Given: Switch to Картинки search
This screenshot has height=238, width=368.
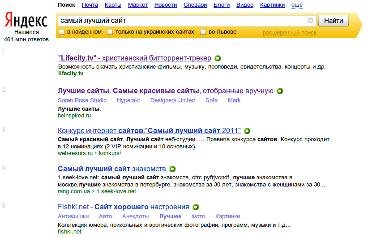Looking at the screenshot, I should (x=272, y=5).
